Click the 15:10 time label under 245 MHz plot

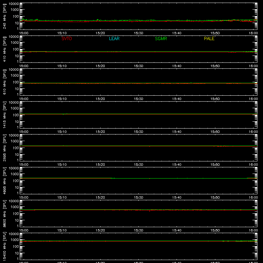click(x=62, y=33)
